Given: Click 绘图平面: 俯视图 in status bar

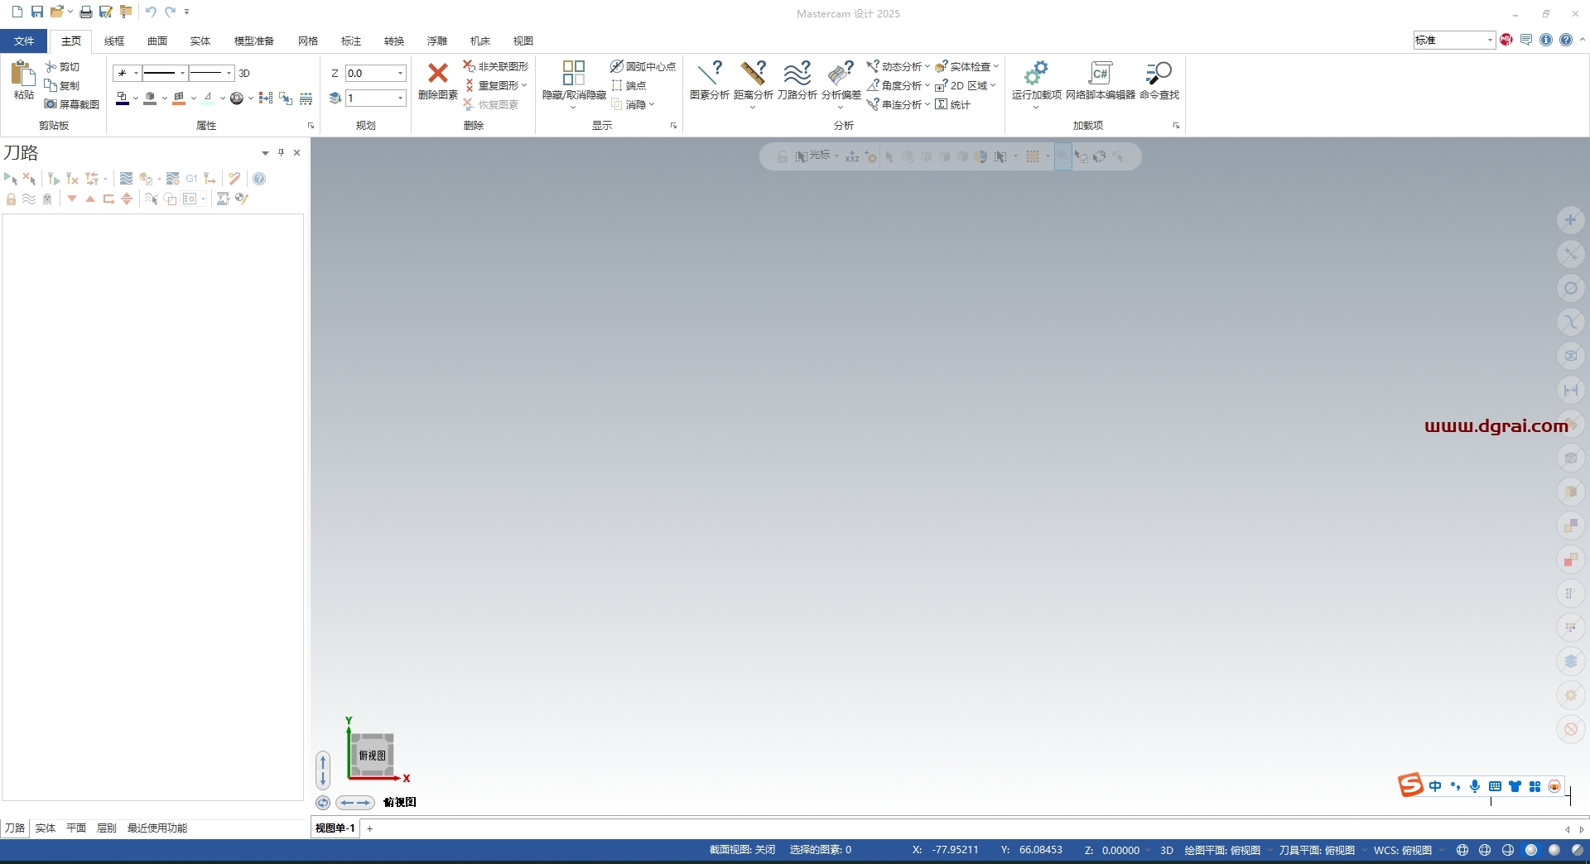Looking at the screenshot, I should [1222, 851].
